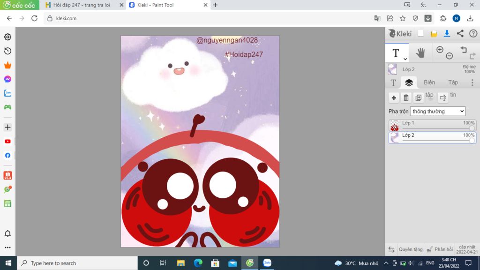Click the Quyên tặng donate link
The height and width of the screenshot is (270, 480).
coord(411,249)
